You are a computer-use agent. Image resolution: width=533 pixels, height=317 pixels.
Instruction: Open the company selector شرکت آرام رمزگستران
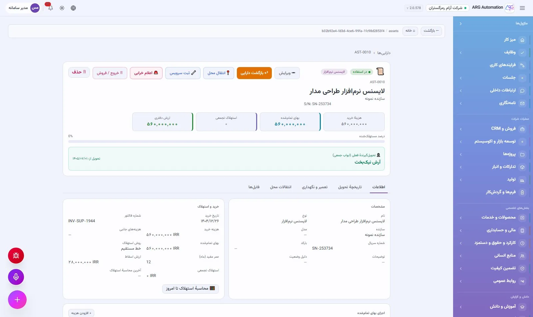coord(447,8)
